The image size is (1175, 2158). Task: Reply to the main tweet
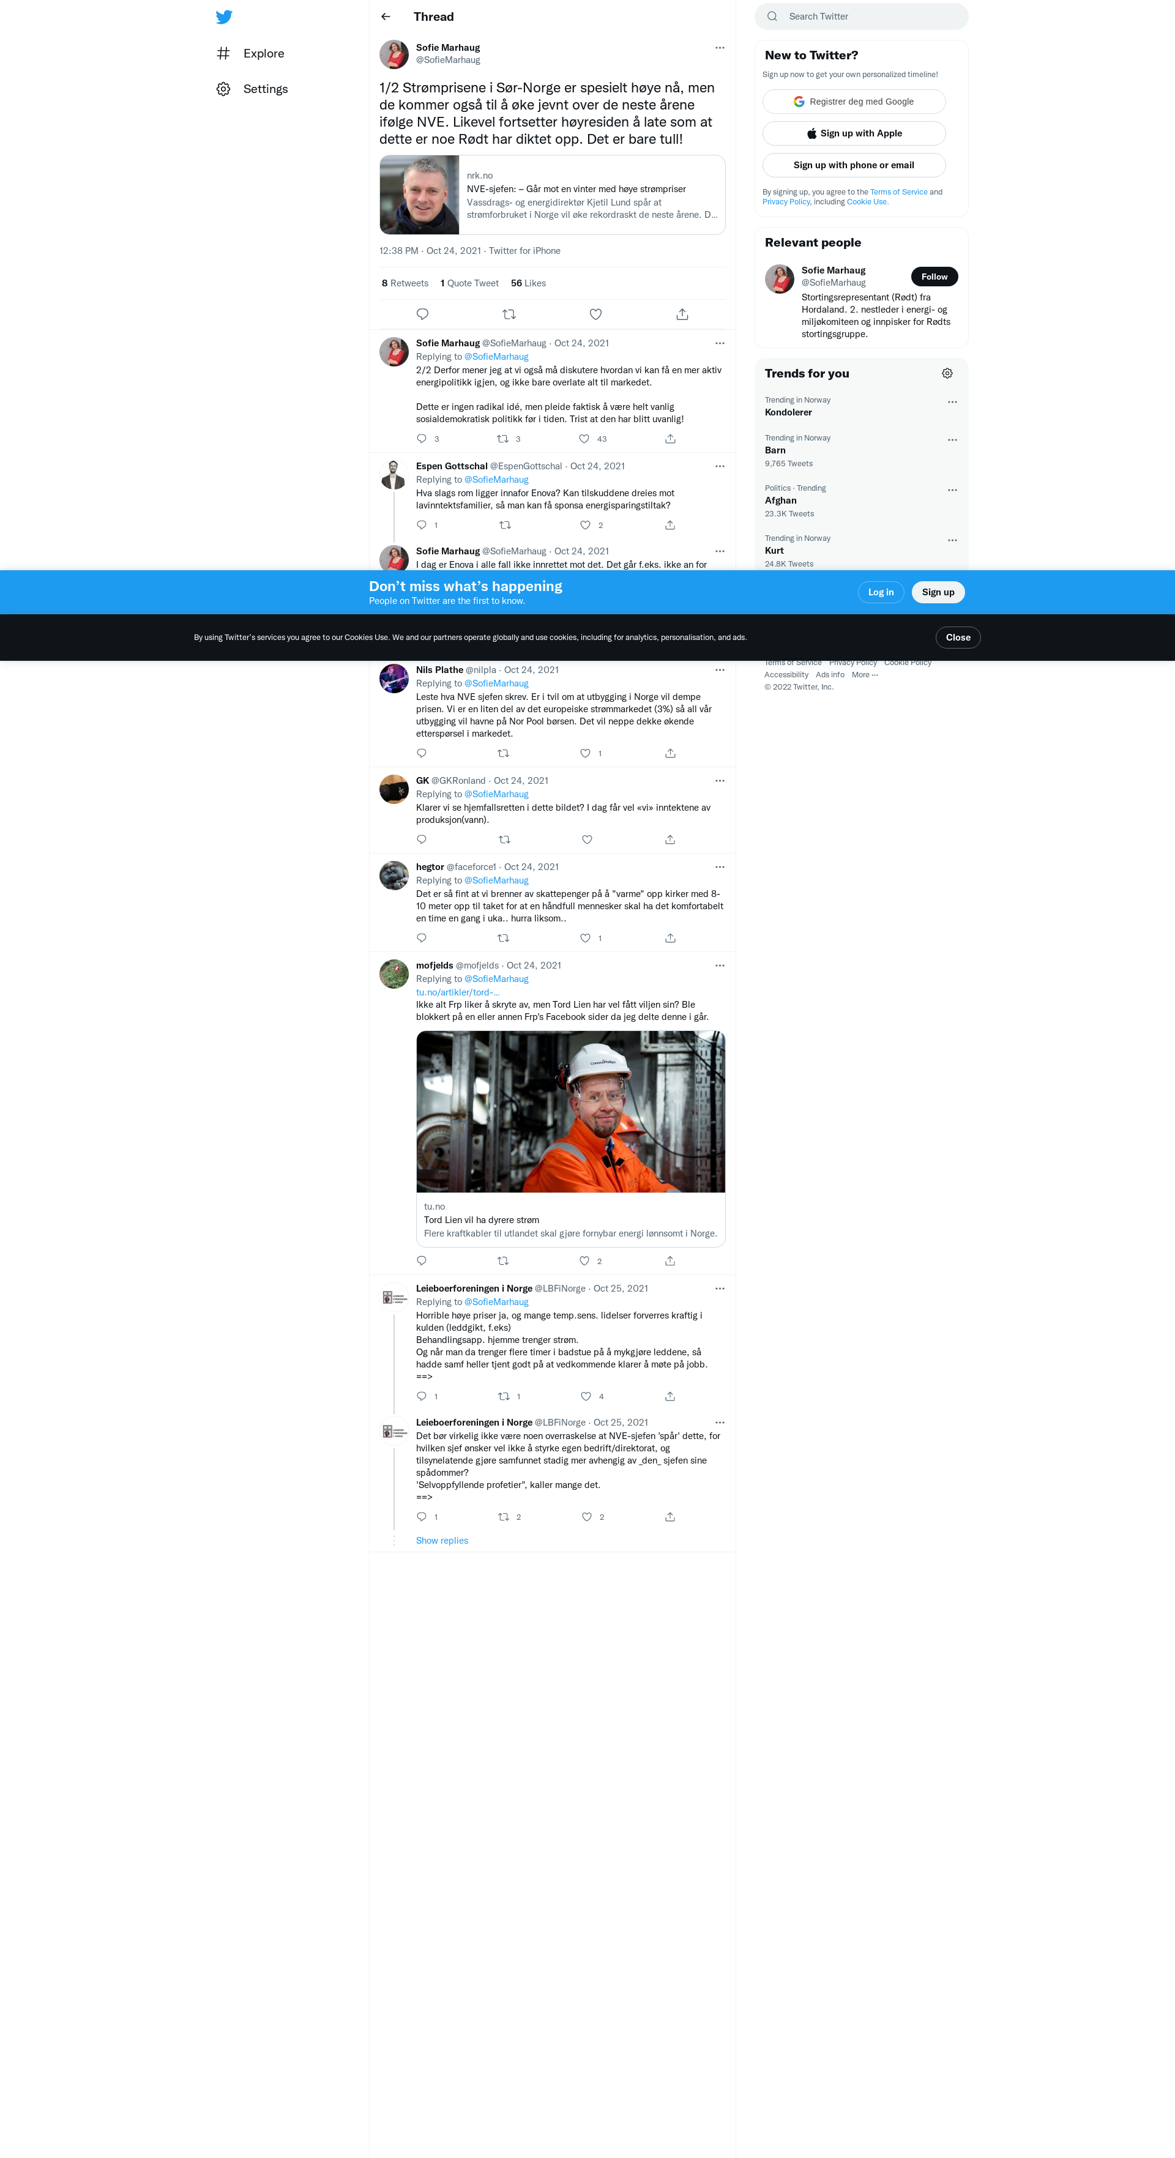pyautogui.click(x=422, y=314)
